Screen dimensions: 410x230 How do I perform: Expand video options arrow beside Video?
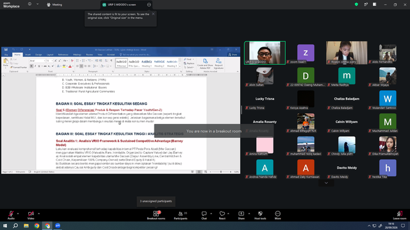pos(38,213)
